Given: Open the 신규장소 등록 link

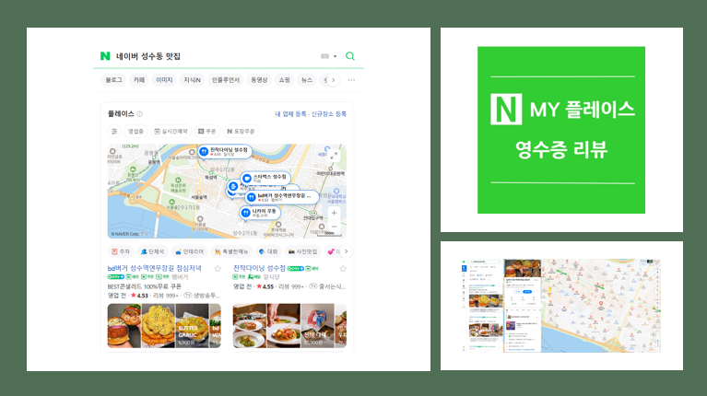Looking at the screenshot, I should [329, 114].
